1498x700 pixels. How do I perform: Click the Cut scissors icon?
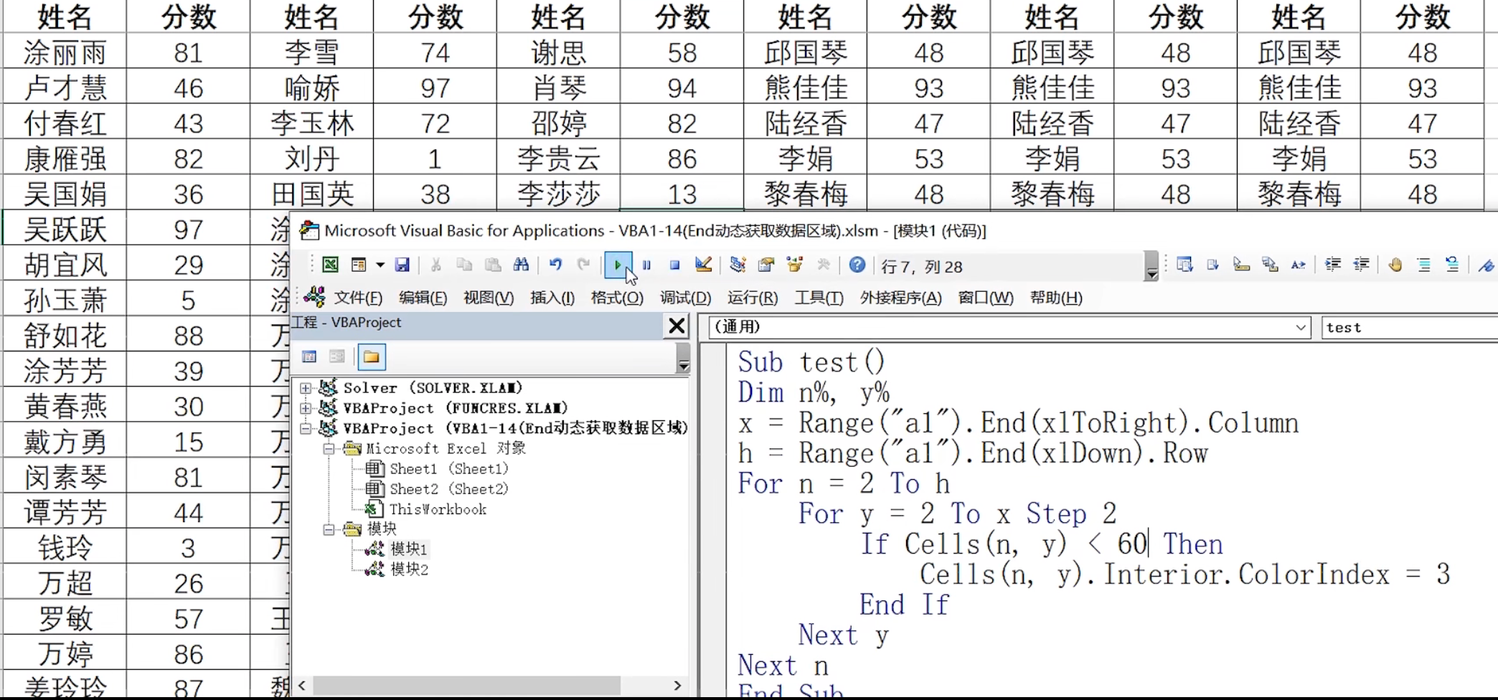pyautogui.click(x=435, y=265)
